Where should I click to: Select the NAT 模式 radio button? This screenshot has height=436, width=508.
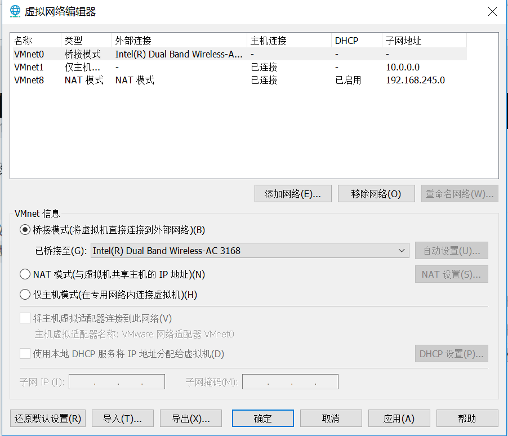point(25,274)
